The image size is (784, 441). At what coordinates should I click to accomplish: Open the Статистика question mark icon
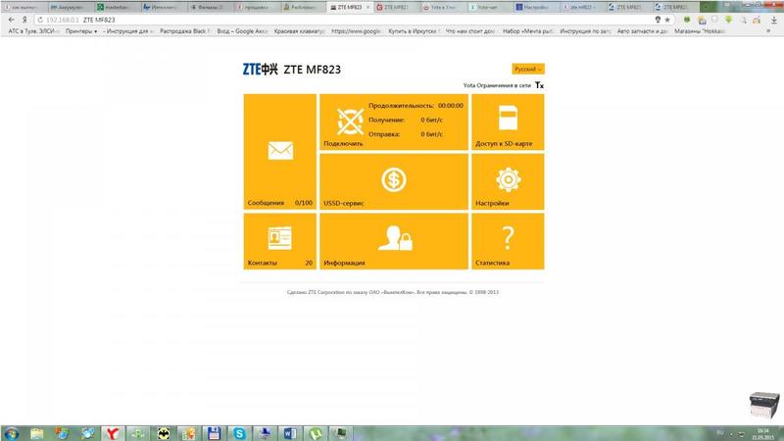508,238
